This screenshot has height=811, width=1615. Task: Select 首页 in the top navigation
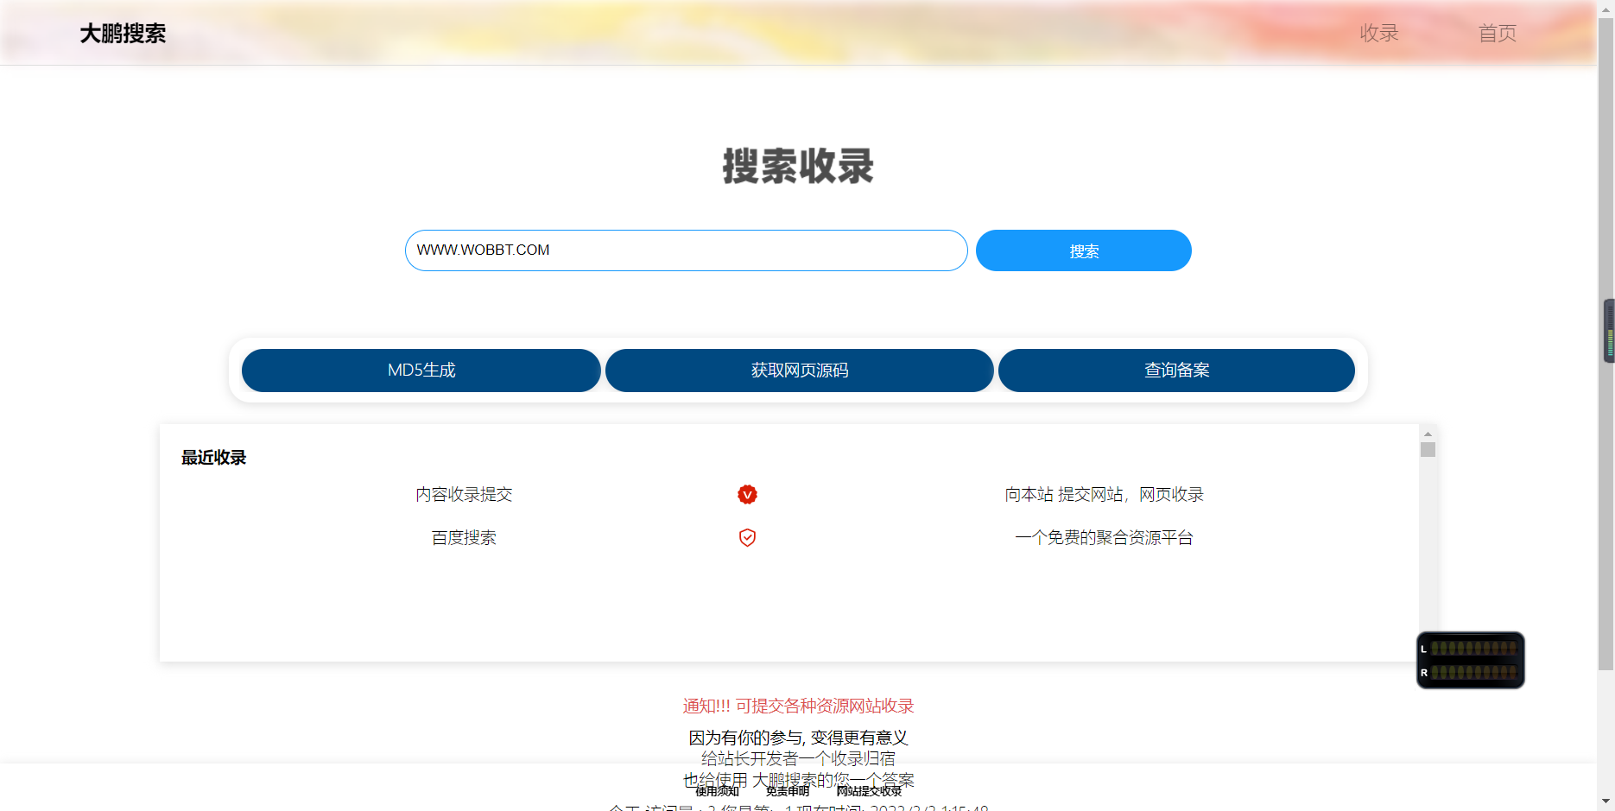pyautogui.click(x=1498, y=34)
